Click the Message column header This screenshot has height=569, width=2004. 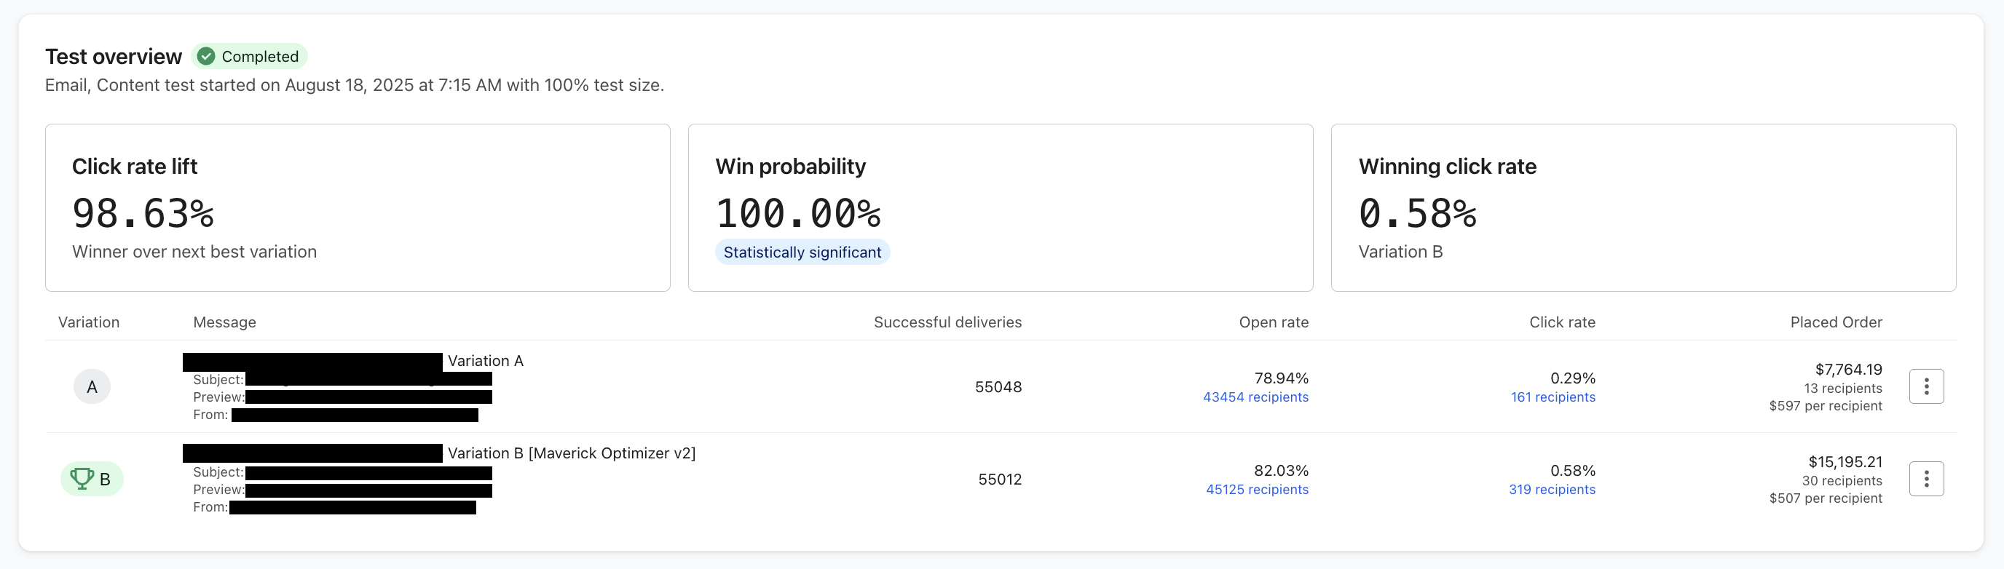224,322
